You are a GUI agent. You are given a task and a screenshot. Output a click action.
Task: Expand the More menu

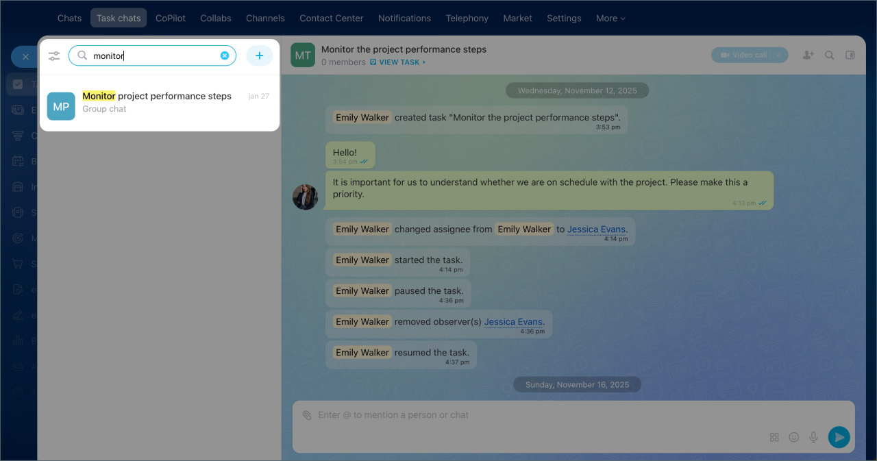click(610, 18)
